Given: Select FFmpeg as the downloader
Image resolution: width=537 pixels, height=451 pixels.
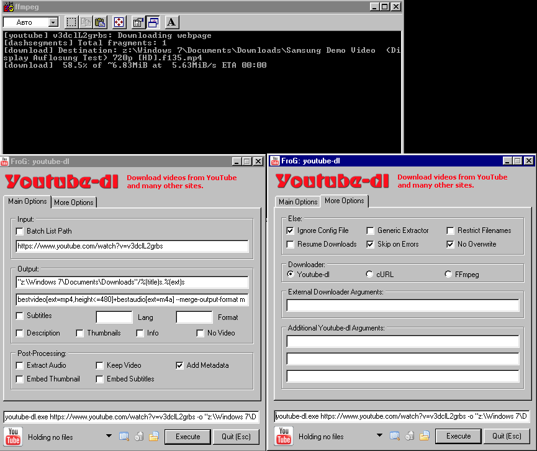Looking at the screenshot, I should coord(448,274).
